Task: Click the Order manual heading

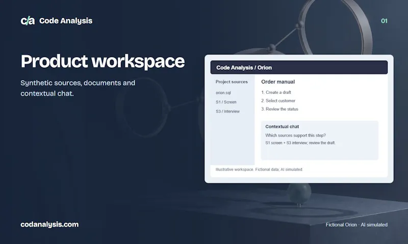Action: (x=278, y=82)
